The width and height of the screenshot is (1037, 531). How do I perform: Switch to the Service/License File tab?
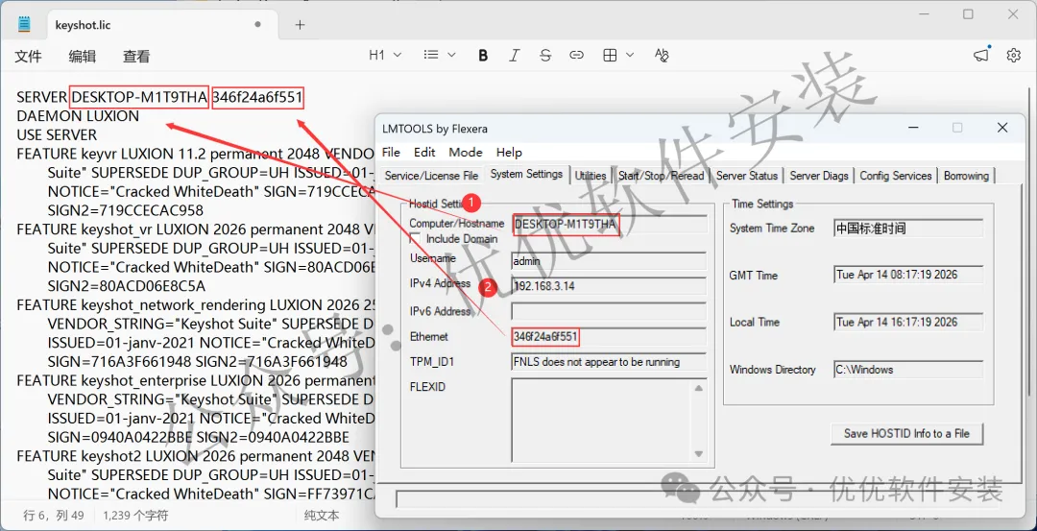point(431,176)
